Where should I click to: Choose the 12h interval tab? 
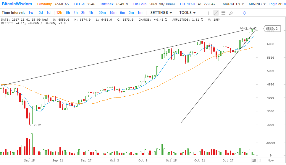[x=59, y=13]
